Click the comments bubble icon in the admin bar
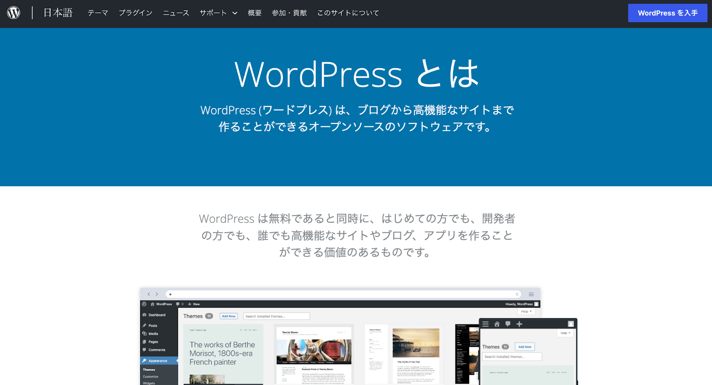 coord(178,304)
